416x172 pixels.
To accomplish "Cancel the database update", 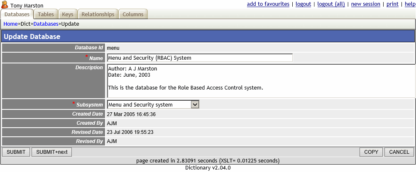I will pos(399,152).
